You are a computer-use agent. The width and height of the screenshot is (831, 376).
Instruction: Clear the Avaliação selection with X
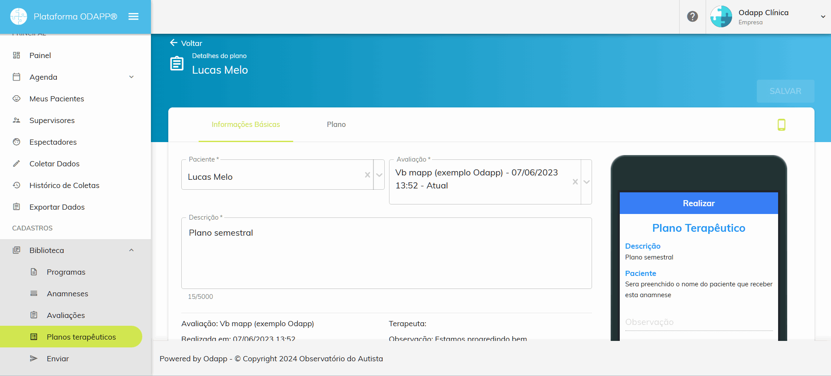[575, 182]
